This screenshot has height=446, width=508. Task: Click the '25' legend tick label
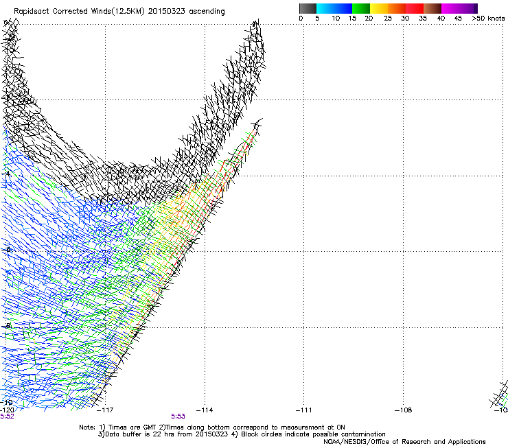click(x=388, y=19)
